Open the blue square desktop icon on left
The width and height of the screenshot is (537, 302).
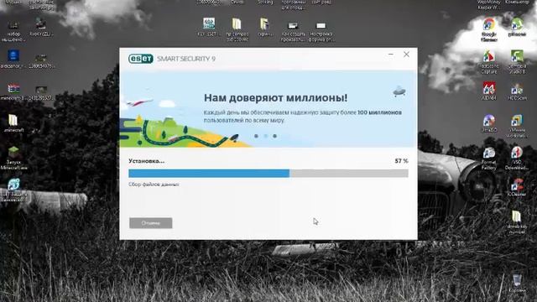click(13, 59)
